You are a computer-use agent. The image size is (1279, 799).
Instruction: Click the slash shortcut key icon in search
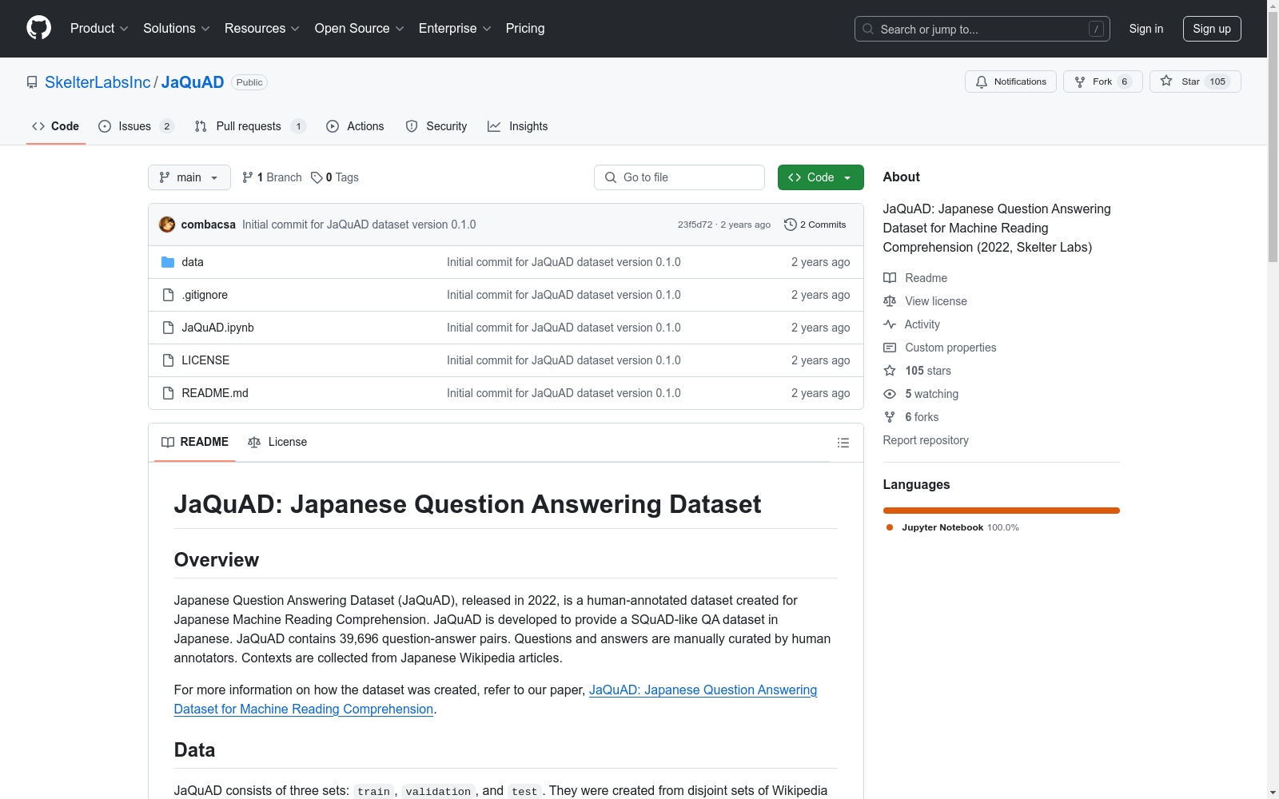click(1096, 29)
